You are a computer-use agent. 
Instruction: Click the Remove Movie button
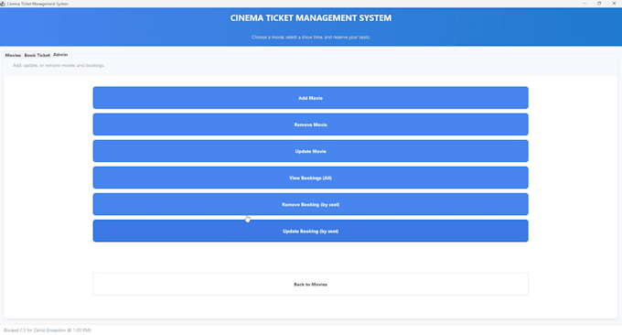311,124
